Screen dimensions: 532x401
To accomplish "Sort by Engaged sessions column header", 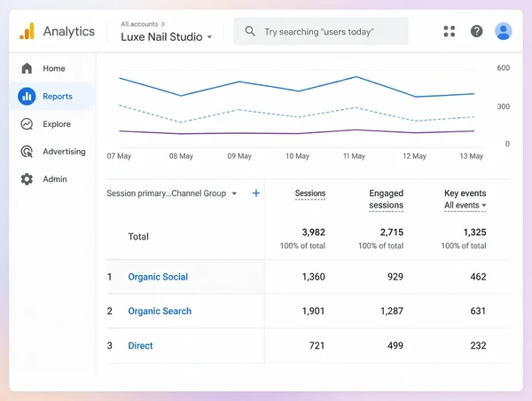I will click(386, 199).
